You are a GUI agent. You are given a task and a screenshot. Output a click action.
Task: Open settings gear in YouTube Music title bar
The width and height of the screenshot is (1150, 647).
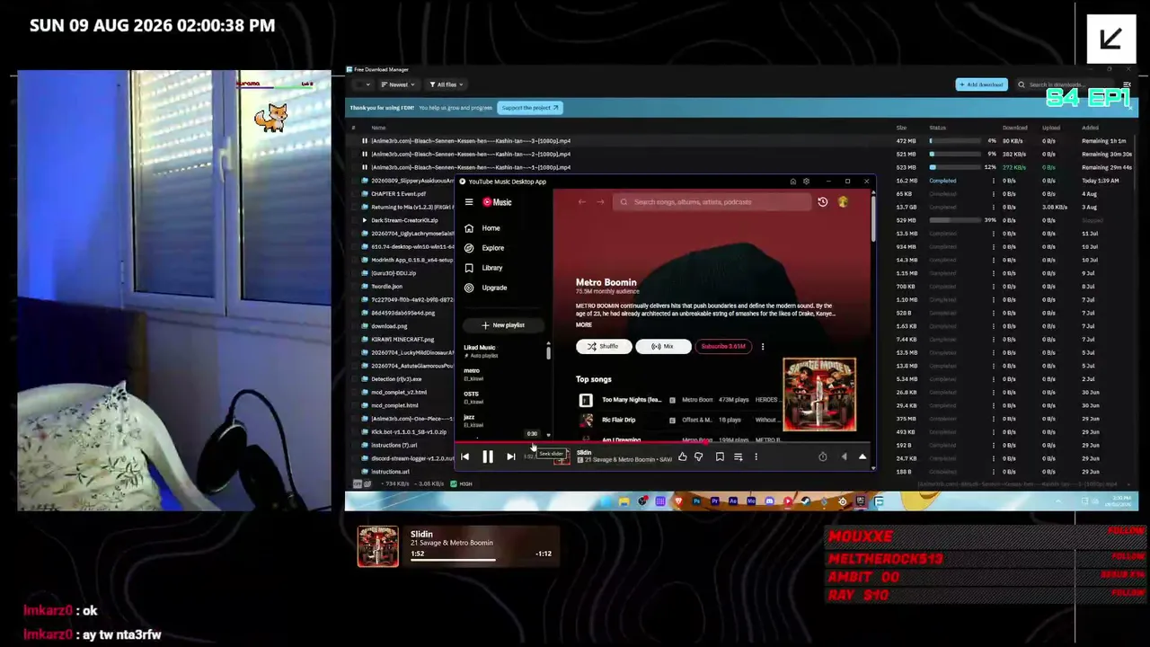tap(806, 182)
